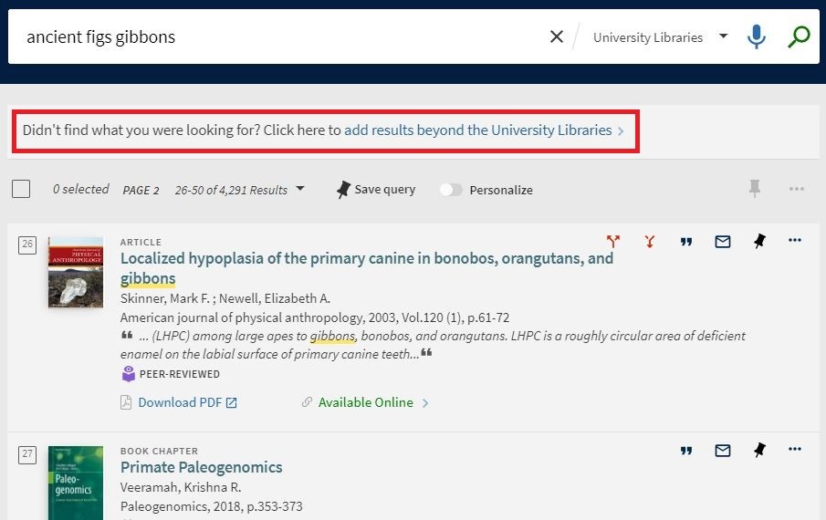Click the PDF document icon beside Download PDF
826x520 pixels.
tap(126, 402)
